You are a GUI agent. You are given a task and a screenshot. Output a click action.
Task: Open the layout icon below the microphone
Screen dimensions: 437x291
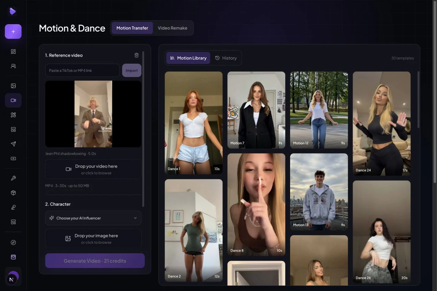click(13, 222)
